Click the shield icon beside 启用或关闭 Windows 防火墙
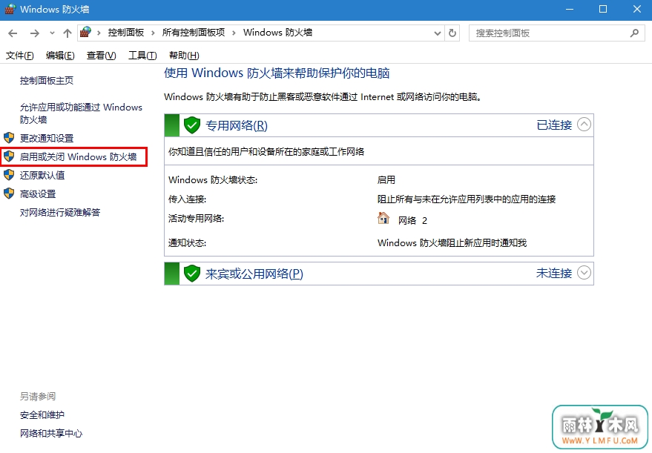This screenshot has height=453, width=652. tap(9, 156)
